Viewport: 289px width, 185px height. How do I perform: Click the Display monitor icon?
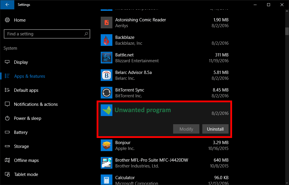7,62
